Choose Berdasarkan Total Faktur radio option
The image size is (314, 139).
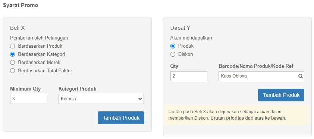point(12,71)
